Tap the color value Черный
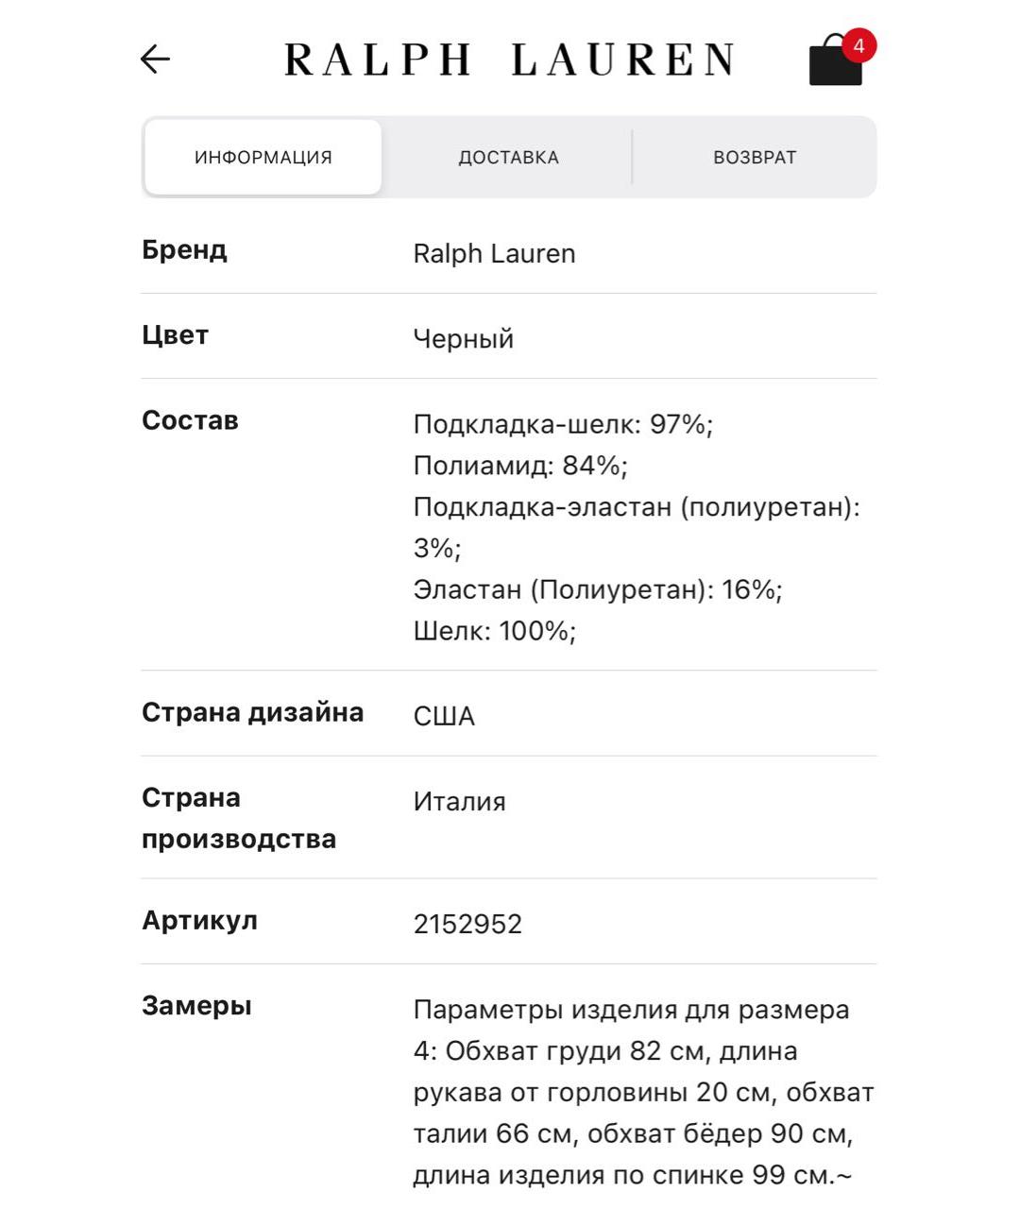The width and height of the screenshot is (1020, 1209). coord(463,338)
